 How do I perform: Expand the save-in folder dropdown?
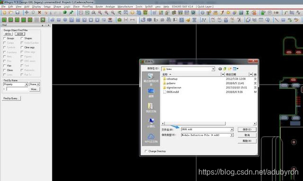(x=213, y=69)
